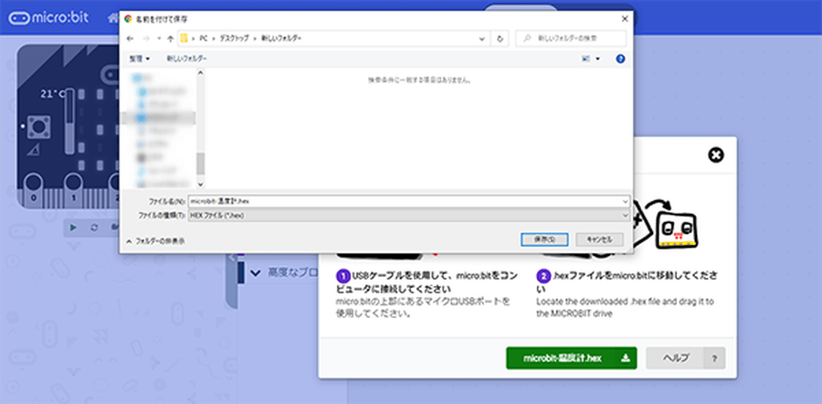Image resolution: width=822 pixels, height=404 pixels.
Task: Open the save dialog help icon
Action: (x=620, y=58)
